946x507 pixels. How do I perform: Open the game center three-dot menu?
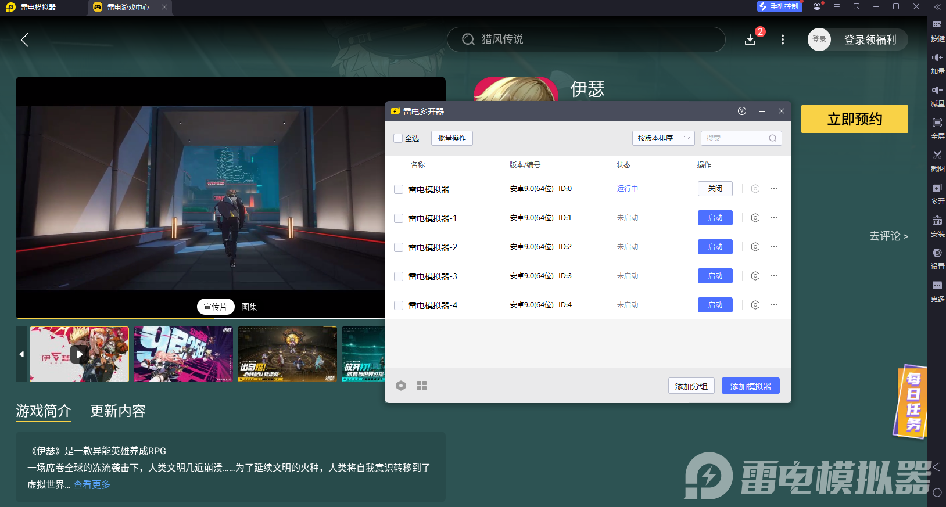pyautogui.click(x=783, y=39)
